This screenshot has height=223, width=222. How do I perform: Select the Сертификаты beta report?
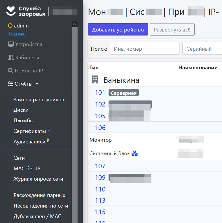point(32,131)
